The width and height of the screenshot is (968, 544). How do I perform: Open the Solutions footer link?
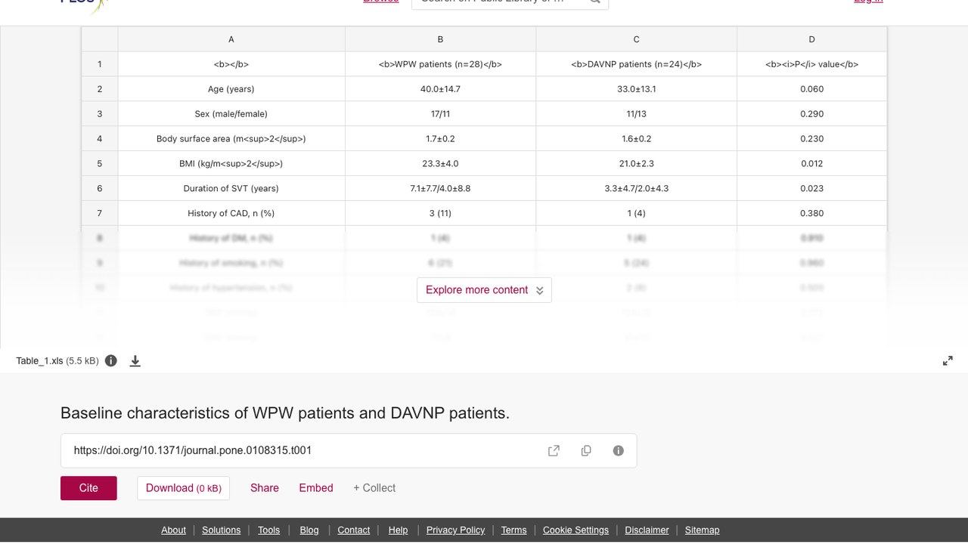coord(222,530)
